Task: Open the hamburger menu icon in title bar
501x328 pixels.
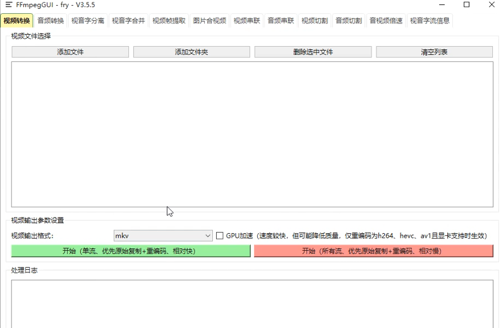Action: click(9, 5)
